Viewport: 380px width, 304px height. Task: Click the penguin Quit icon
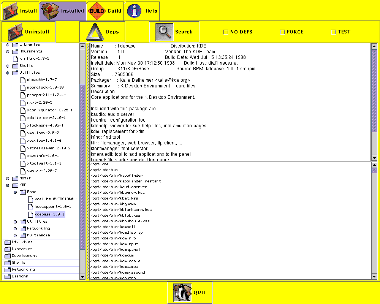[x=182, y=293]
